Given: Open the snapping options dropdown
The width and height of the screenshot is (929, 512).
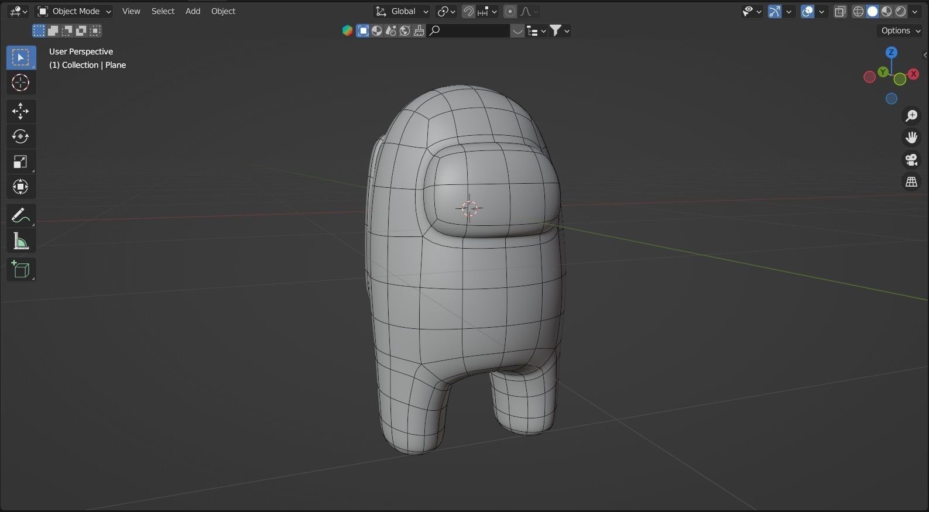Looking at the screenshot, I should coord(488,11).
